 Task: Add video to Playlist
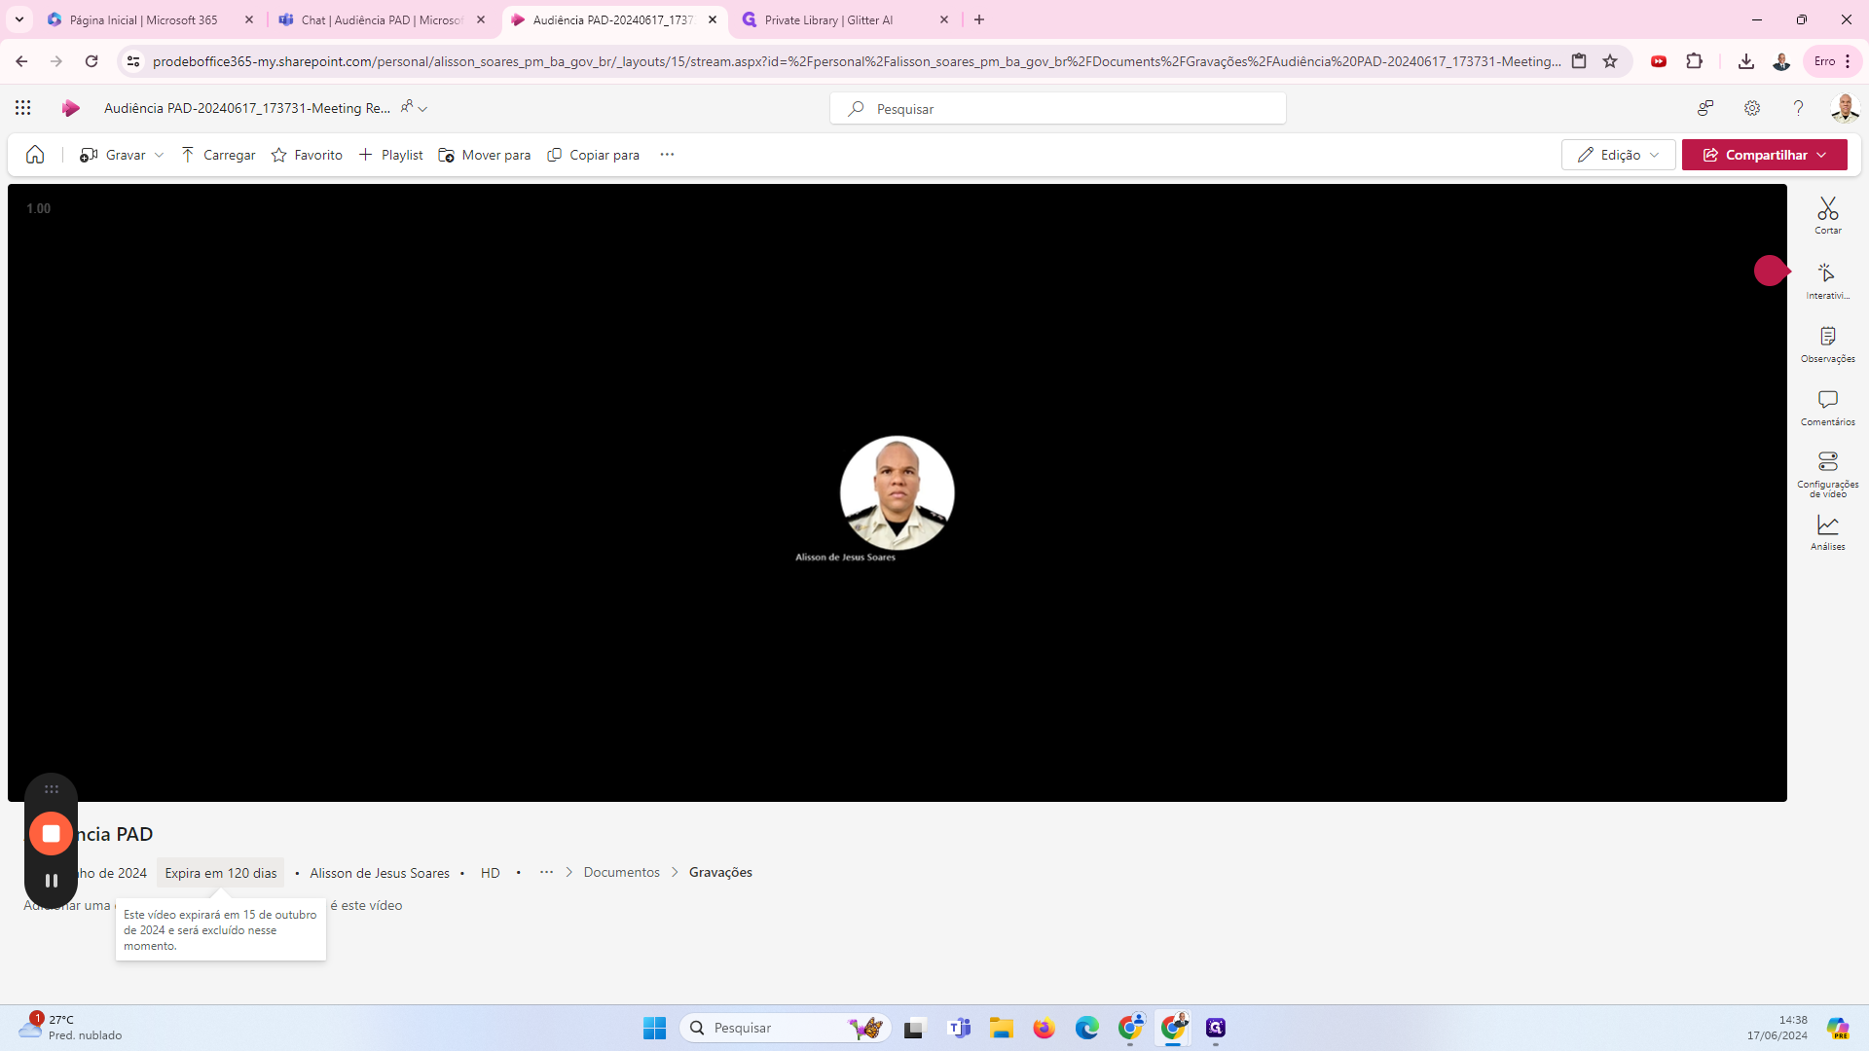click(x=390, y=155)
